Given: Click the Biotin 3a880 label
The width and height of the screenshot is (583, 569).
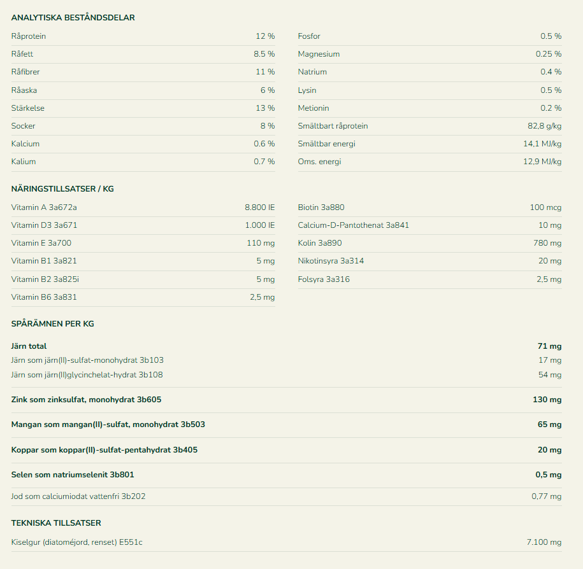Looking at the screenshot, I should [x=321, y=207].
